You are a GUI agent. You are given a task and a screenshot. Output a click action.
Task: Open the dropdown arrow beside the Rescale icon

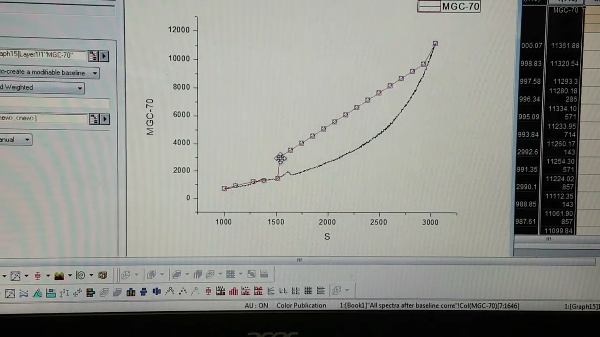point(26,276)
